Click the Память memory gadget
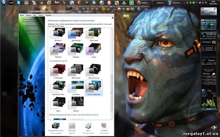Screen dimensions: 220x137 (x=209, y=62)
